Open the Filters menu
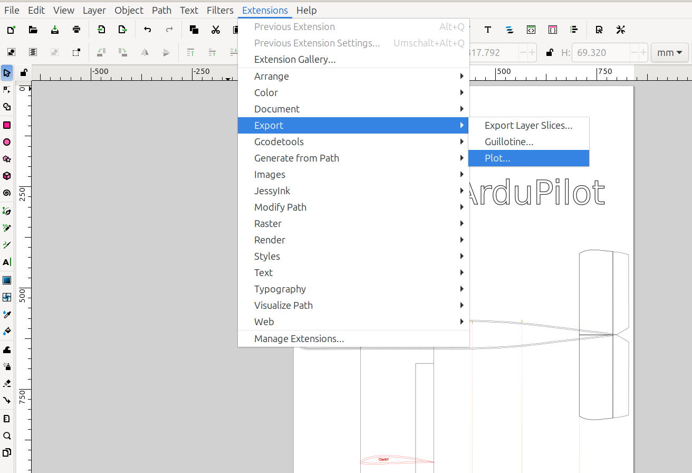The image size is (692, 473). pos(220,10)
